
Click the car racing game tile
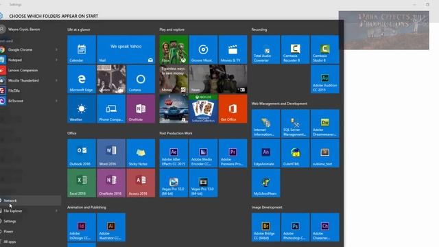tap(174, 109)
